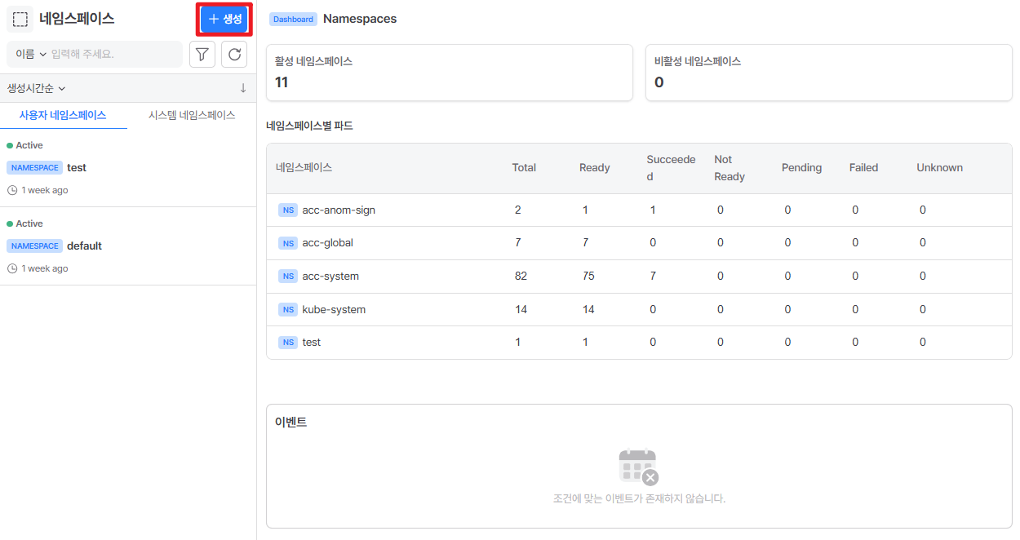Click the 75 ready value for acc-system

click(x=588, y=277)
